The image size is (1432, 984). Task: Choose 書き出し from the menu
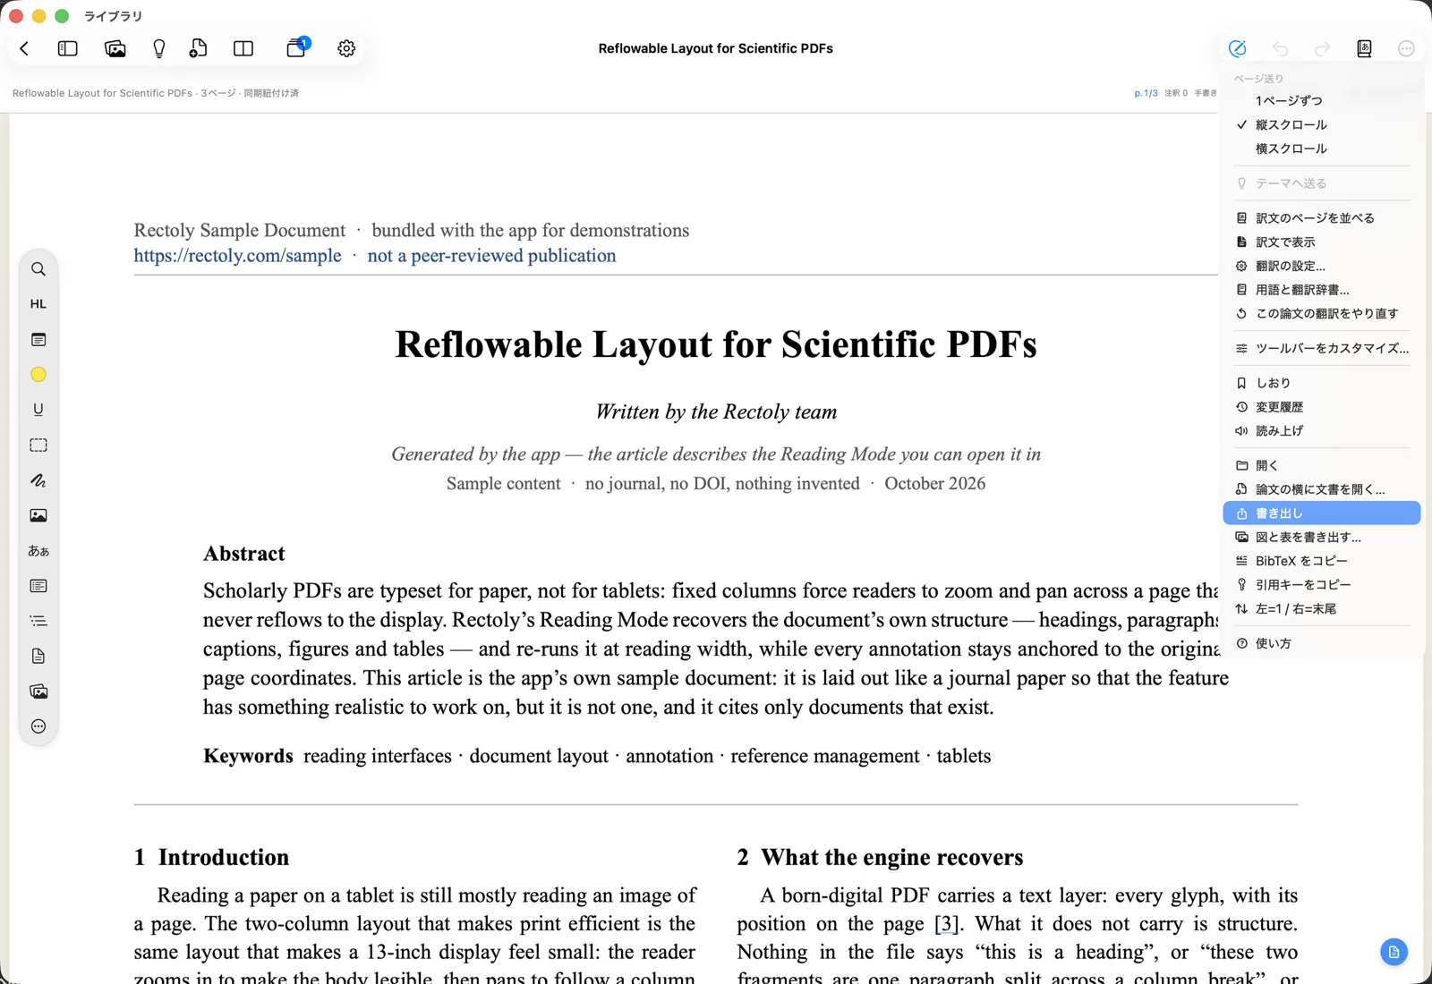coord(1322,513)
